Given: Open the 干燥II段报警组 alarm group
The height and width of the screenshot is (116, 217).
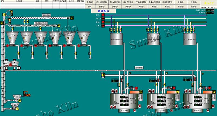Looking at the screenshot, I should pos(154,2).
